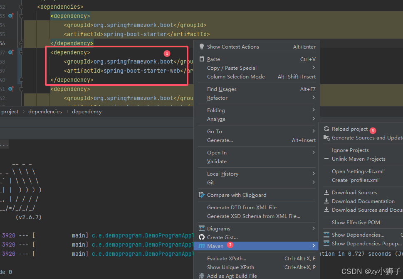Choose Generate XSD Schema from XML File
The image size is (403, 279).
(257, 216)
